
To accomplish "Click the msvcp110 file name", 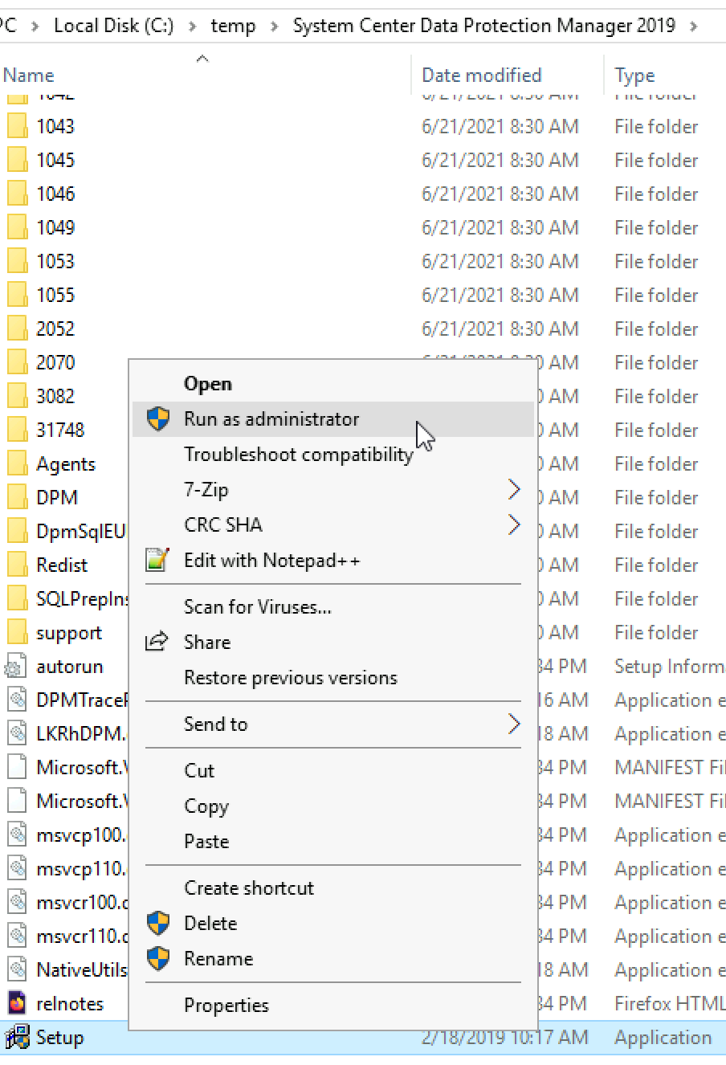I will [x=81, y=869].
